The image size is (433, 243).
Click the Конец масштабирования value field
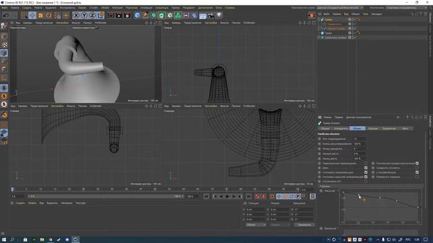coord(359,144)
